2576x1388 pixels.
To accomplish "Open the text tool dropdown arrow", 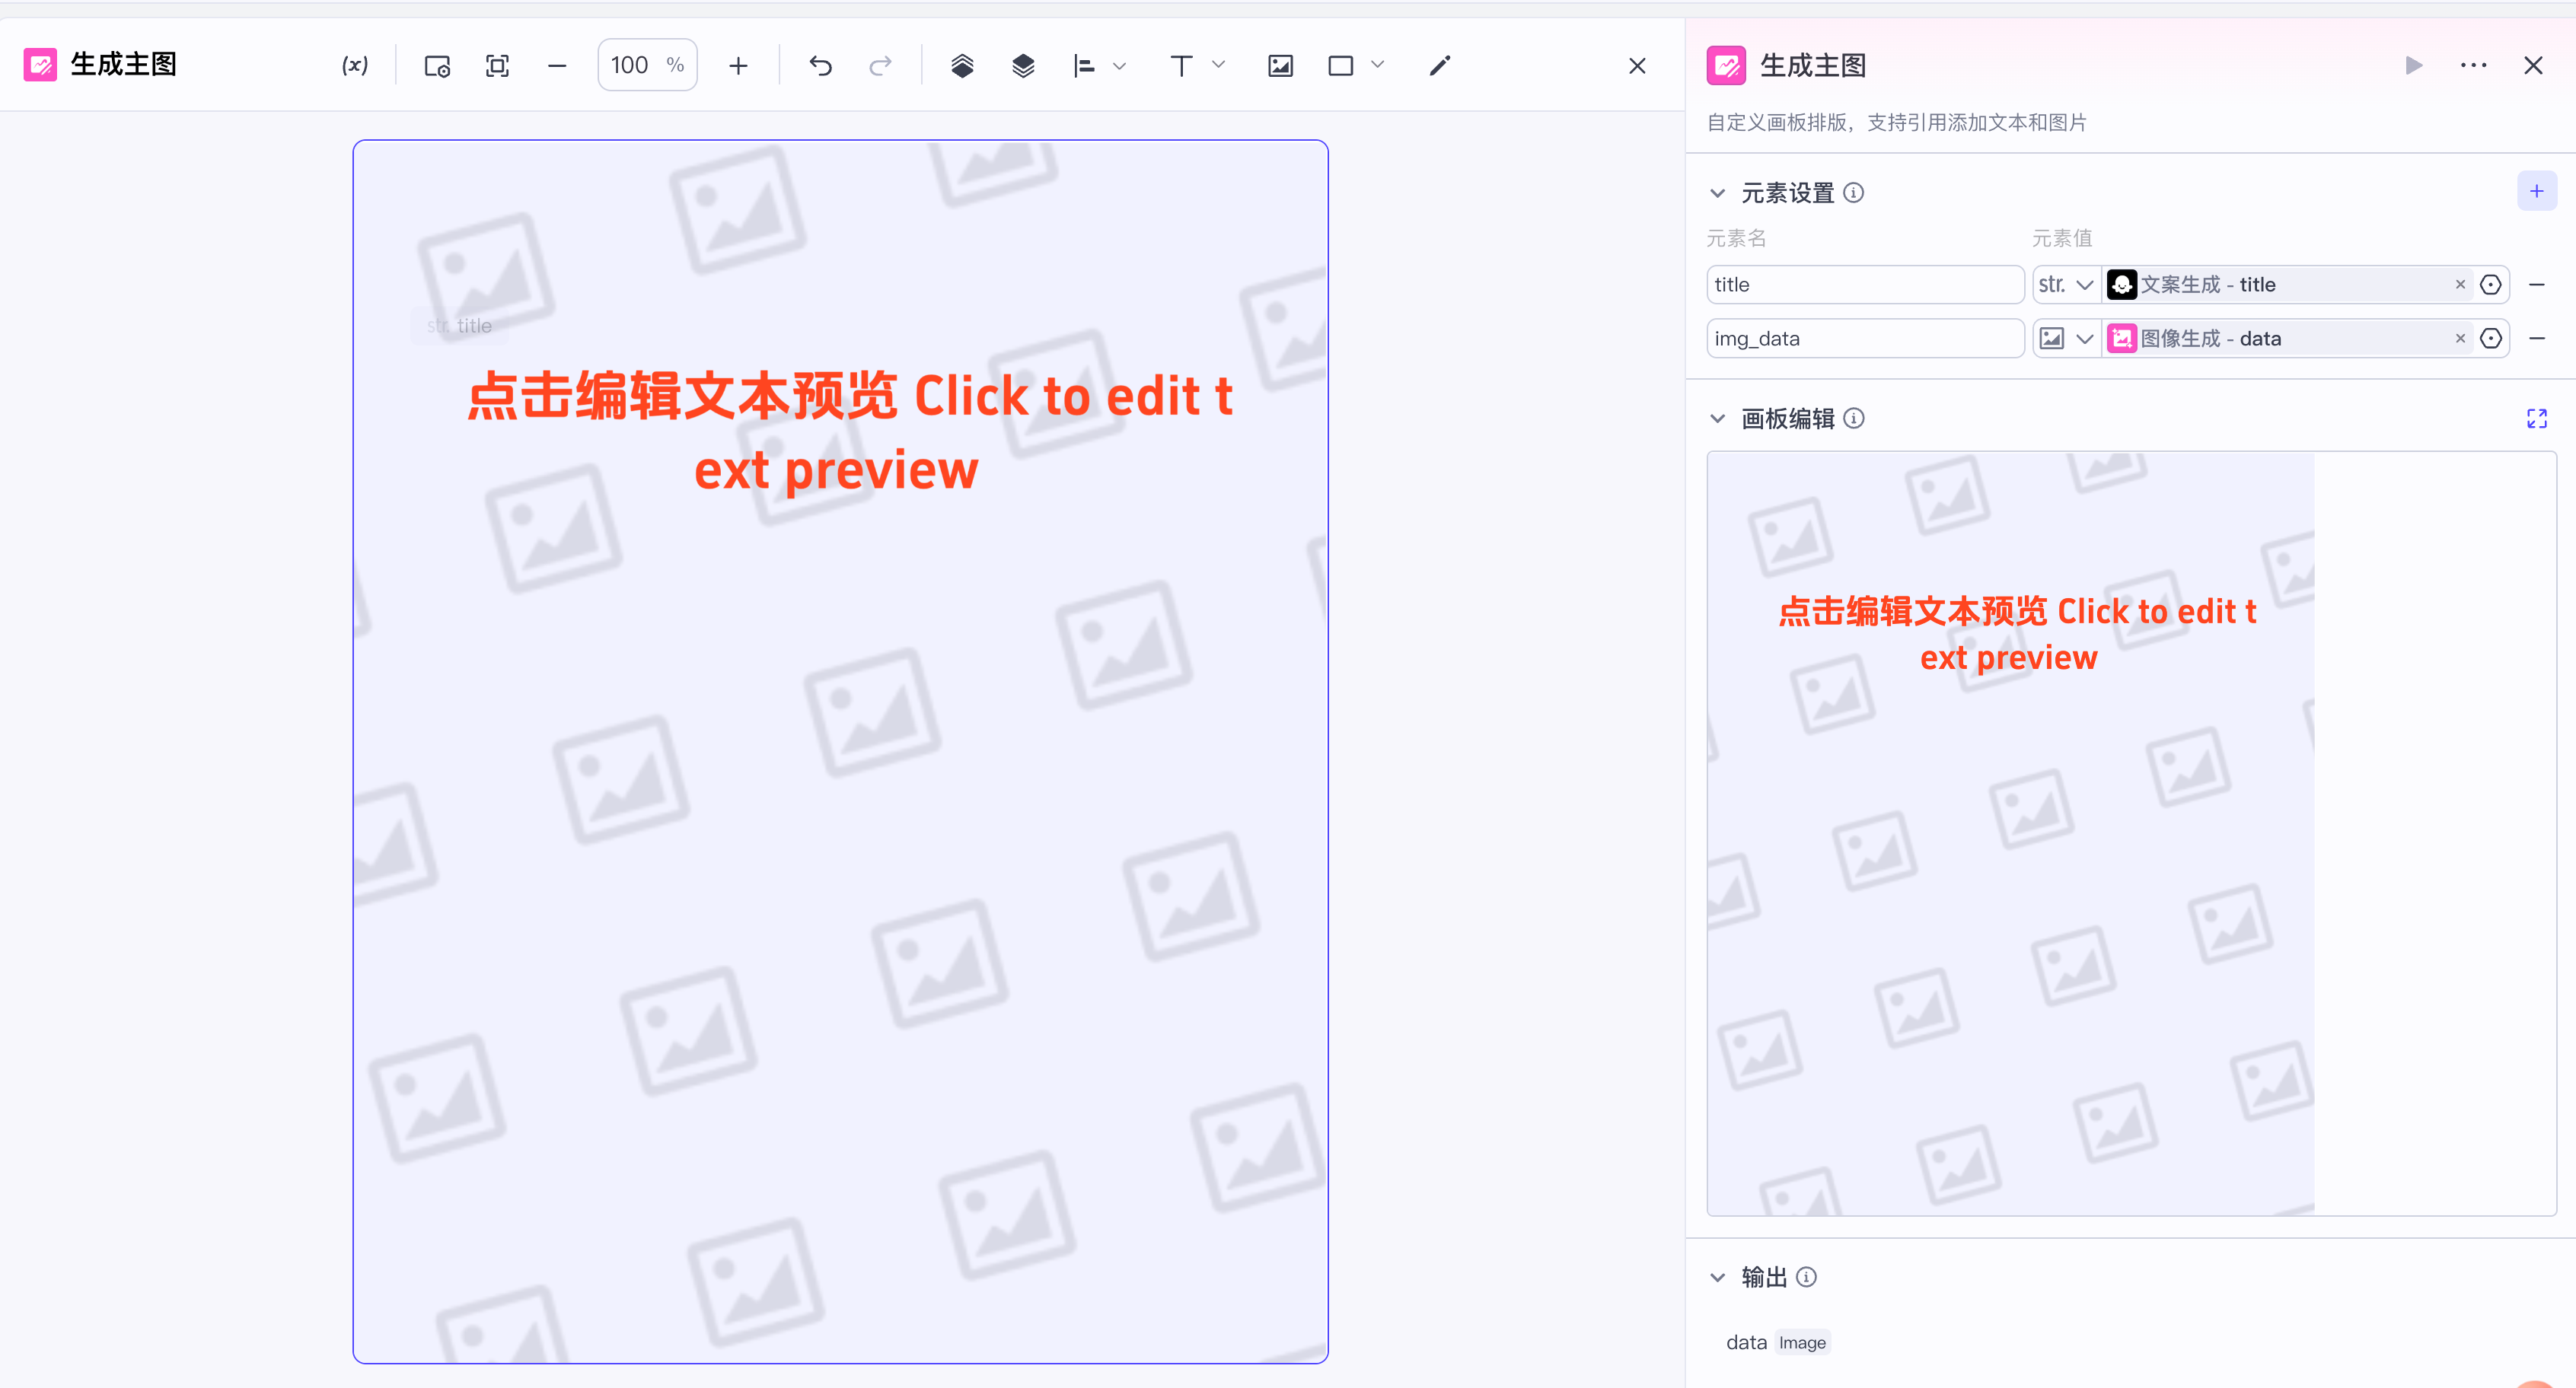I will 1218,65.
